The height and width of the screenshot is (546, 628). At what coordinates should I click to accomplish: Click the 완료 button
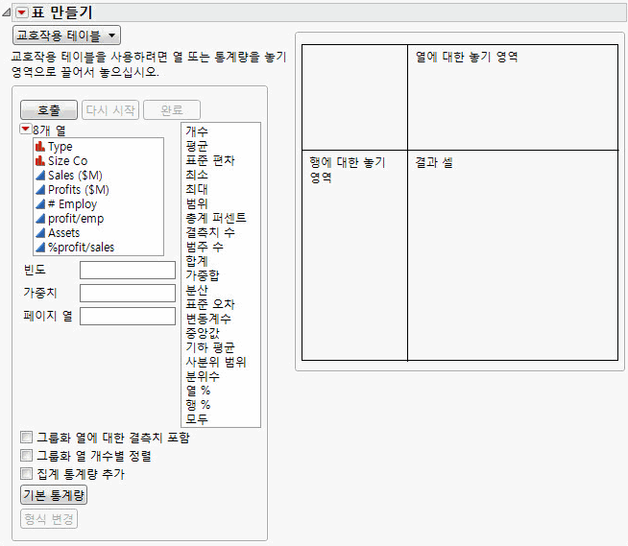coord(172,109)
